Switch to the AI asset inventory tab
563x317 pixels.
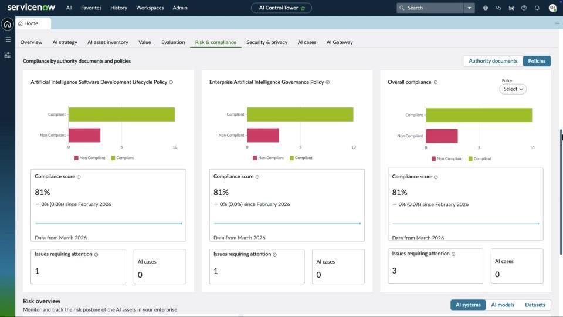click(x=108, y=42)
